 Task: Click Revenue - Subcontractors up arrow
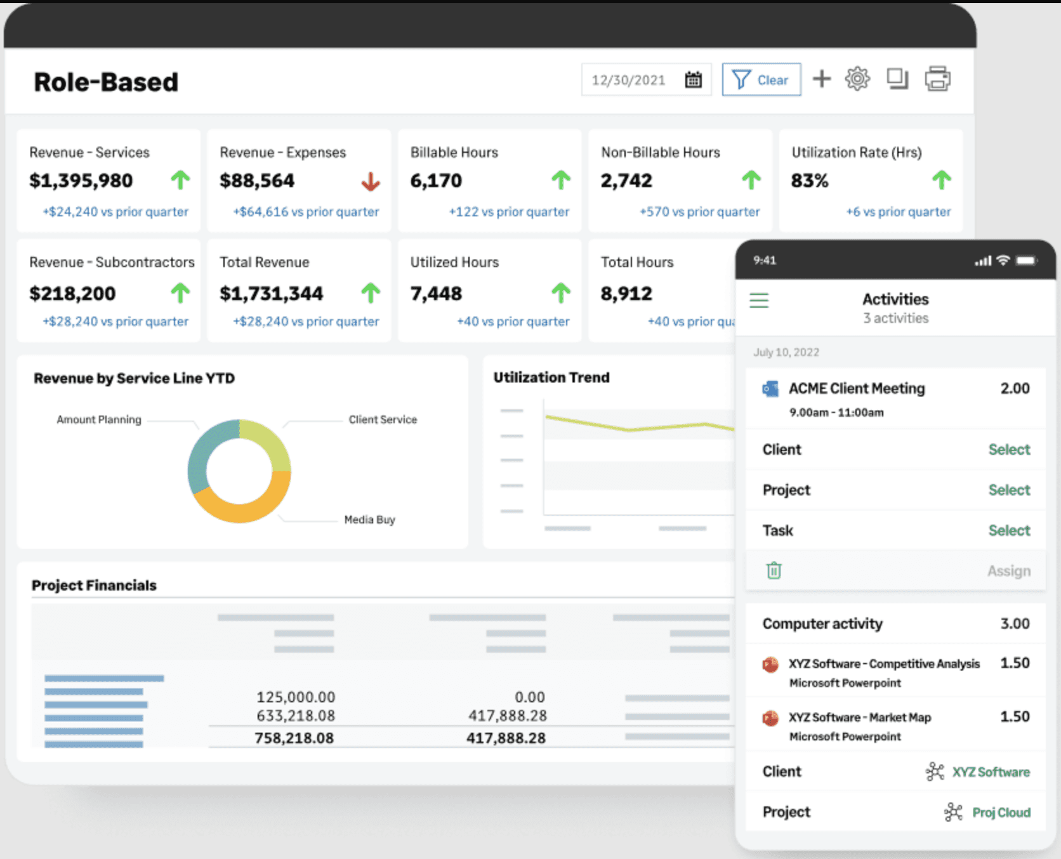[x=180, y=293]
